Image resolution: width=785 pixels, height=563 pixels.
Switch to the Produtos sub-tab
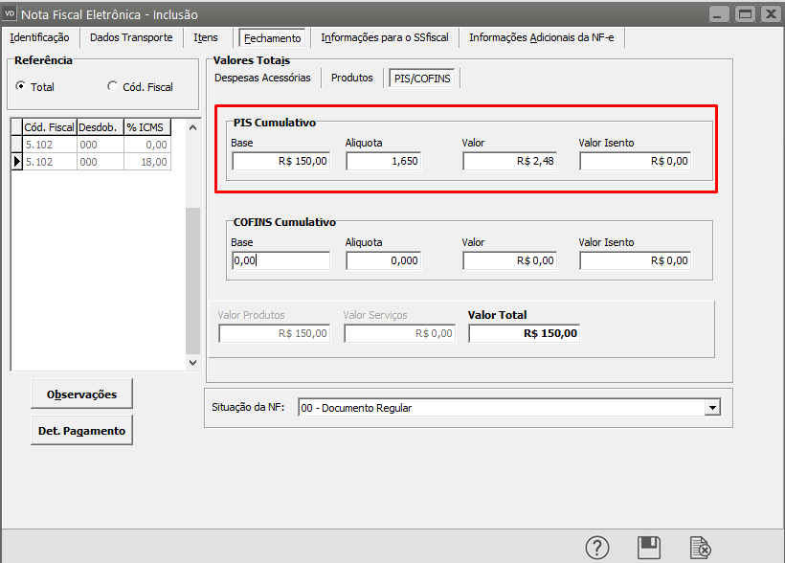point(351,78)
